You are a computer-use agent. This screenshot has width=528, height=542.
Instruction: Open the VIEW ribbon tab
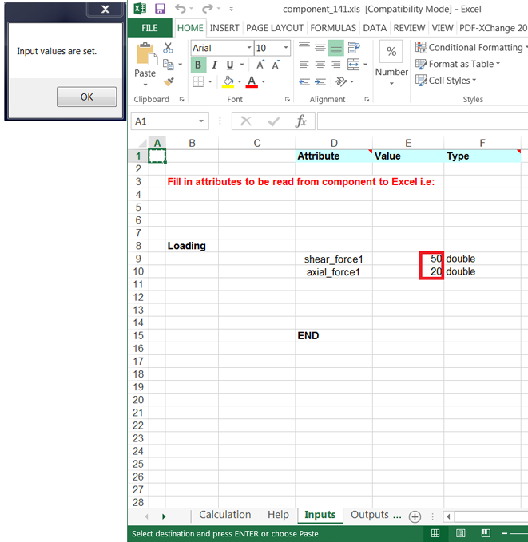tap(443, 28)
